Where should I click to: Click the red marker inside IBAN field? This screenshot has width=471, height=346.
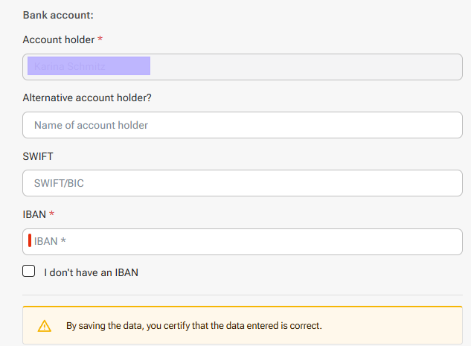click(x=30, y=240)
